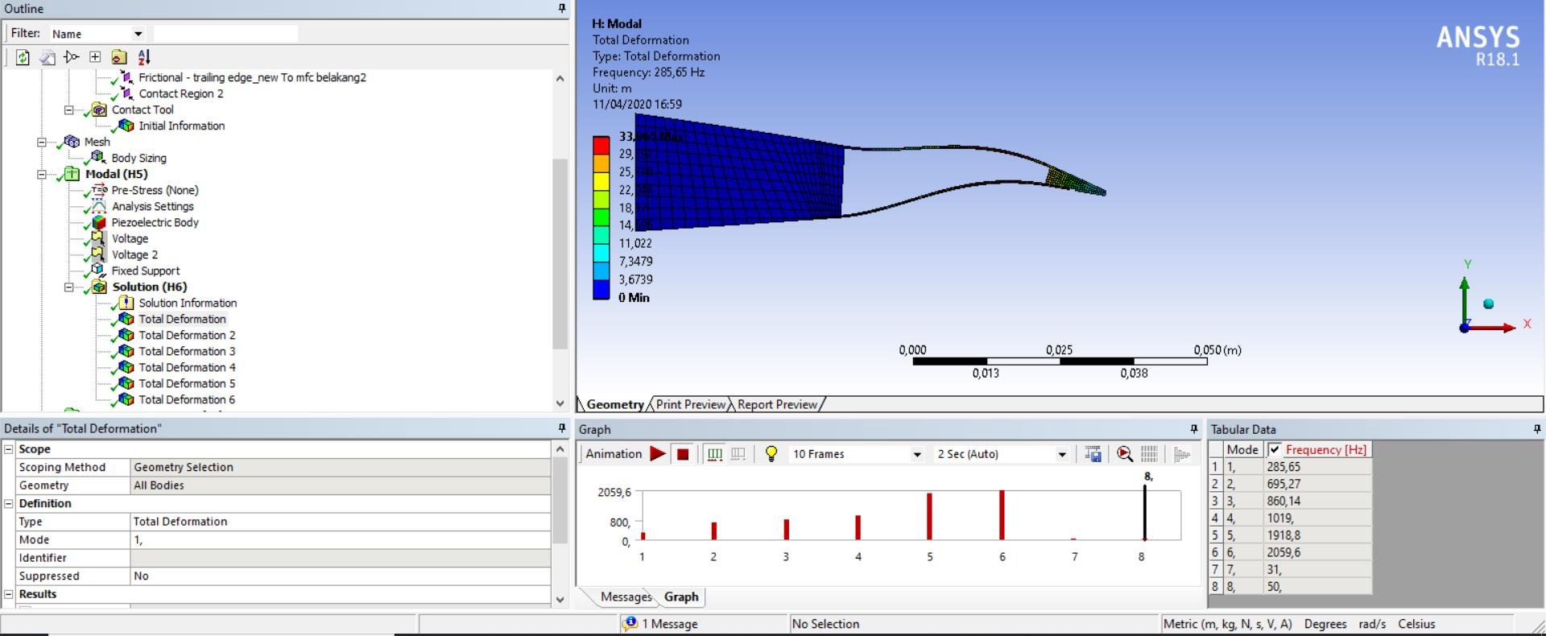Pin the Tabular Data panel

pos(1537,429)
